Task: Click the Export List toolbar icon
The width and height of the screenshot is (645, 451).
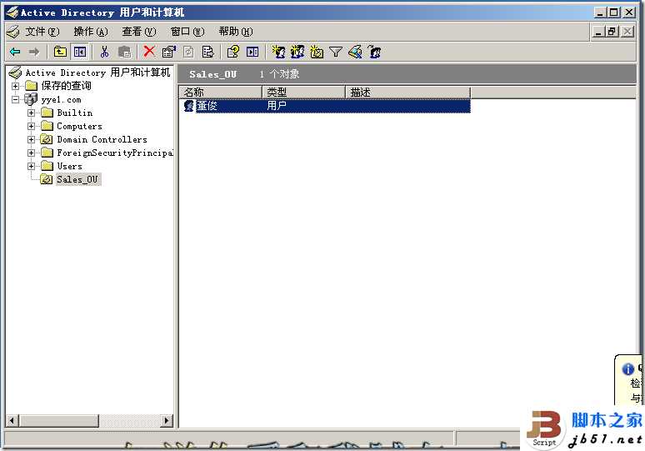Action: point(208,52)
